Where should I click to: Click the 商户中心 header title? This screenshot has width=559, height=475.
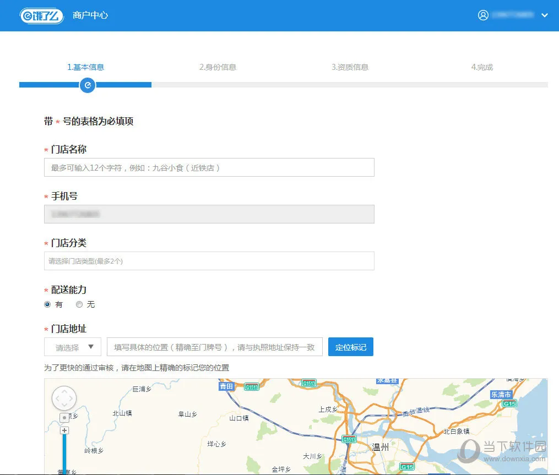tap(90, 15)
